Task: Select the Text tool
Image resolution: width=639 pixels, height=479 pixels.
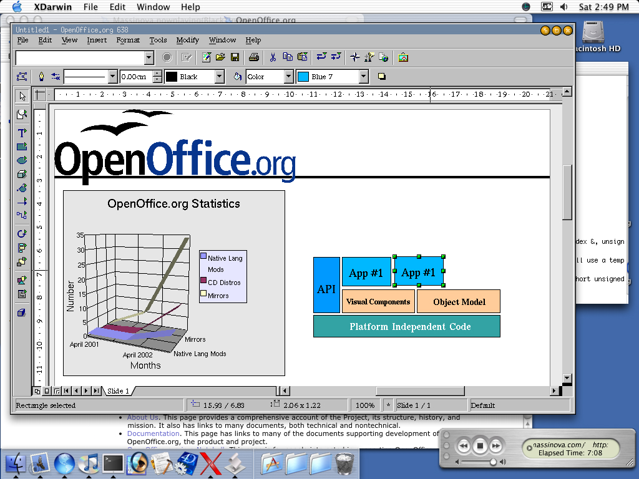Action: pos(22,133)
